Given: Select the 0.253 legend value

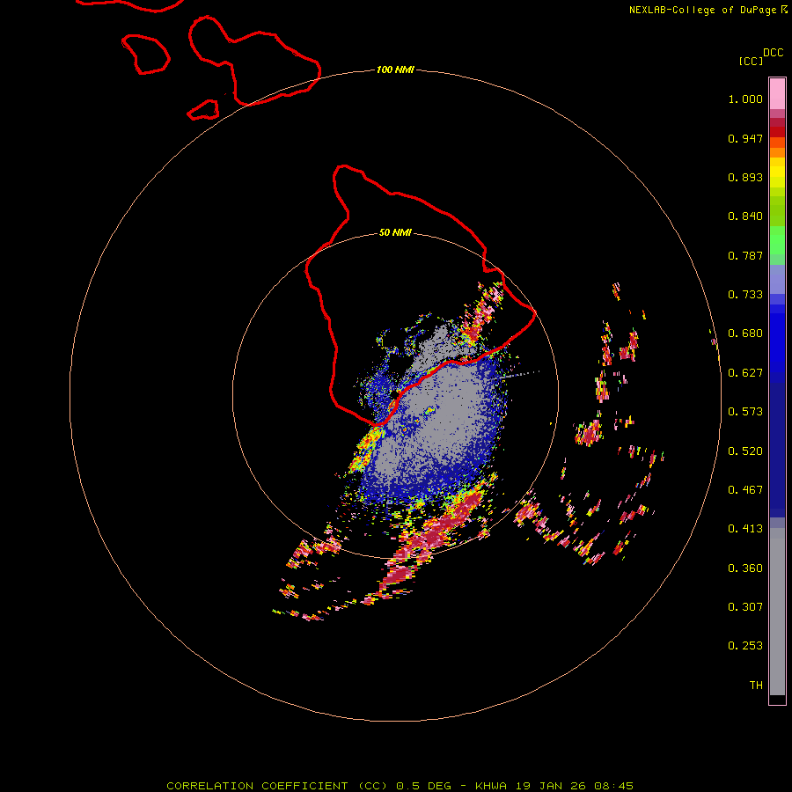Looking at the screenshot, I should coord(745,646).
